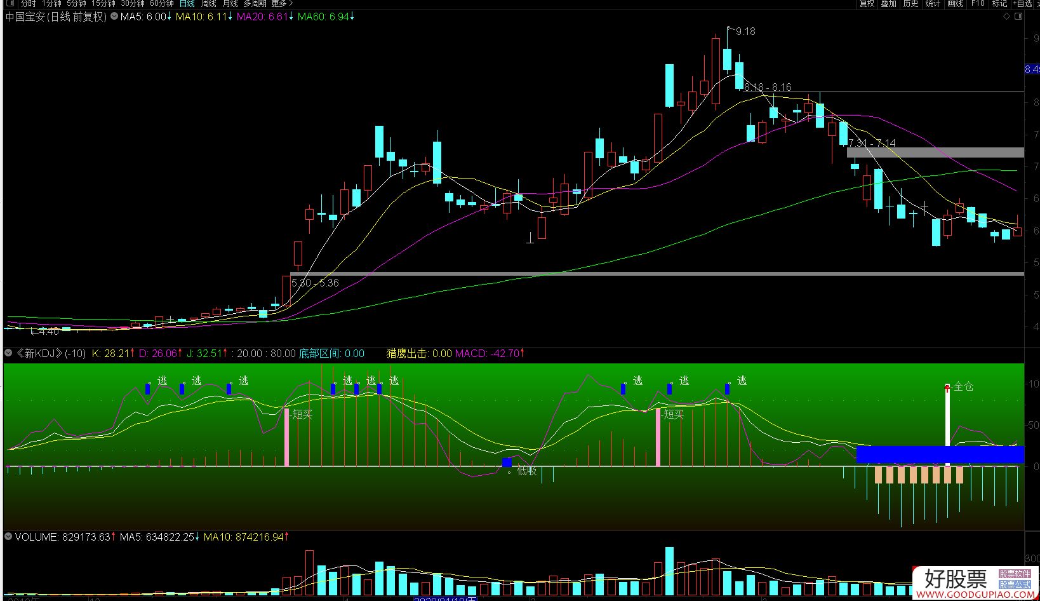Open the 复权 adjustment button
The image size is (1040, 601).
point(867,3)
